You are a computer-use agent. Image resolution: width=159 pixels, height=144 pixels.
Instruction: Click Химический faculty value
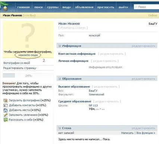[96, 94]
